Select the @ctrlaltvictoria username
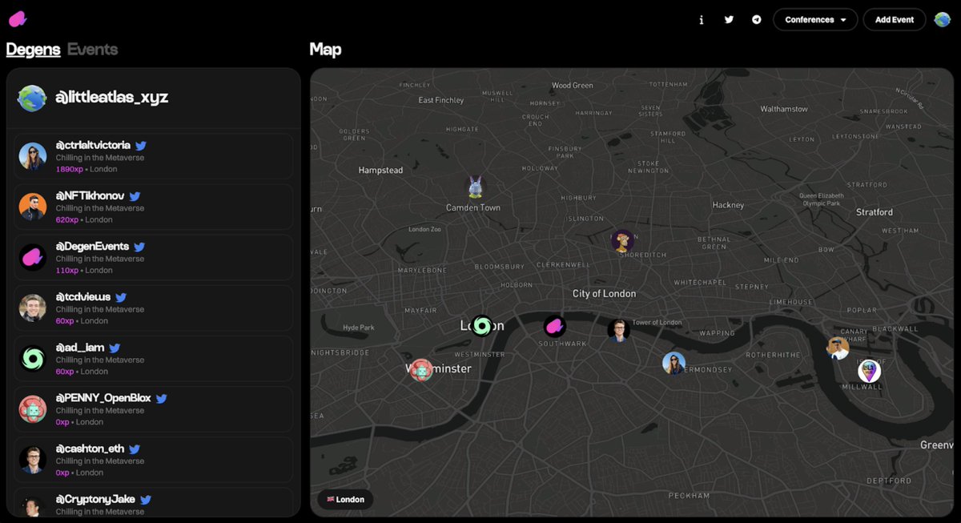The image size is (961, 523). pyautogui.click(x=93, y=146)
